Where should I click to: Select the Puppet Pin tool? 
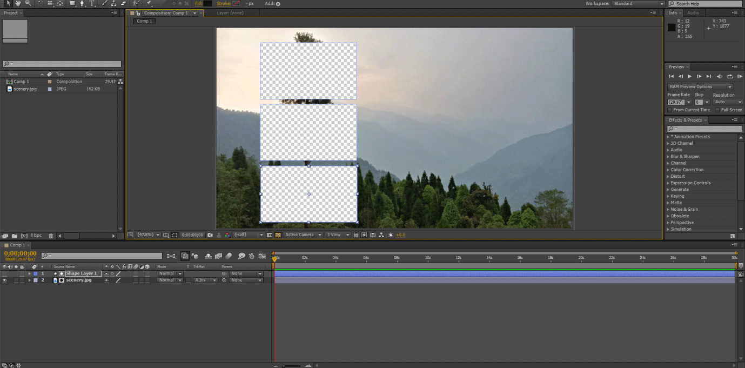150,3
